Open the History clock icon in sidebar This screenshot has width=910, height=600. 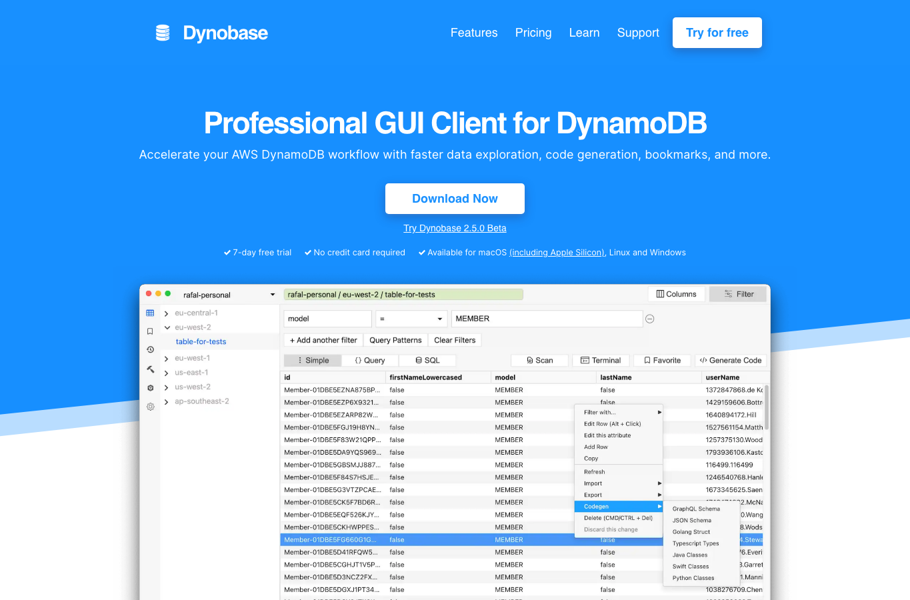coord(150,349)
